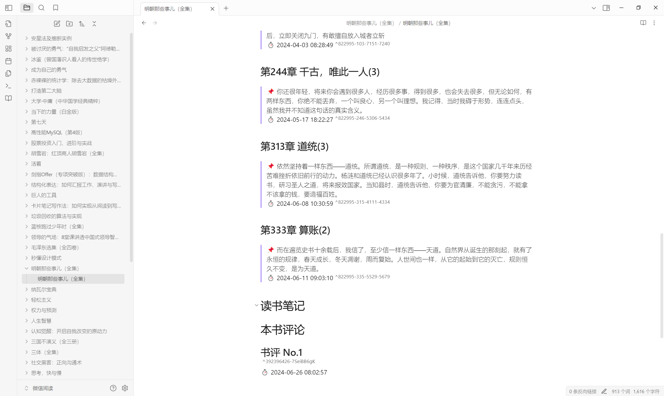Toggle the left sidebar
Image resolution: width=664 pixels, height=396 pixels.
9,8
